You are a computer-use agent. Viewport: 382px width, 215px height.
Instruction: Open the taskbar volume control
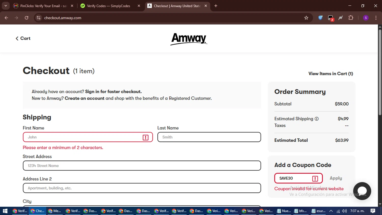[345, 211]
